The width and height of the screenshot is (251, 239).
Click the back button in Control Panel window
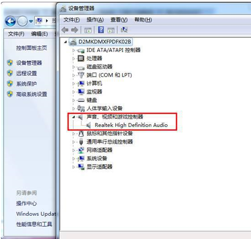10,21
